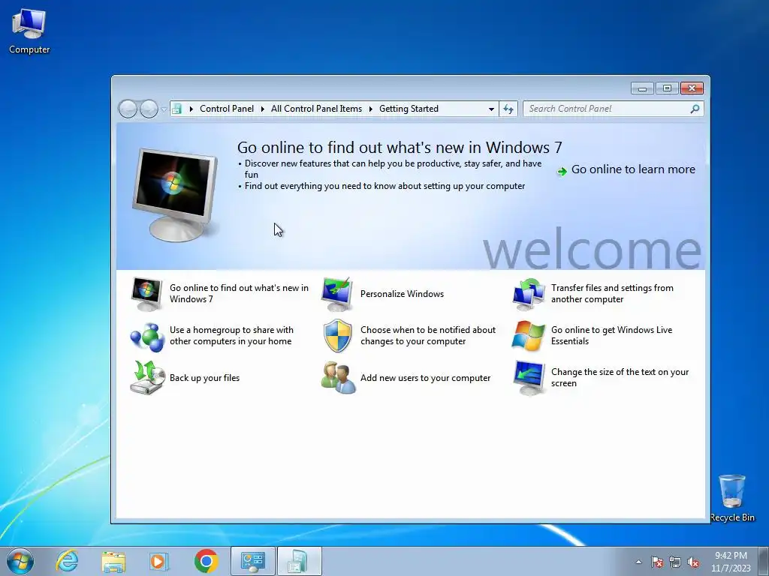Click 'Add new users to your computer' text
Image resolution: width=769 pixels, height=576 pixels.
click(425, 378)
